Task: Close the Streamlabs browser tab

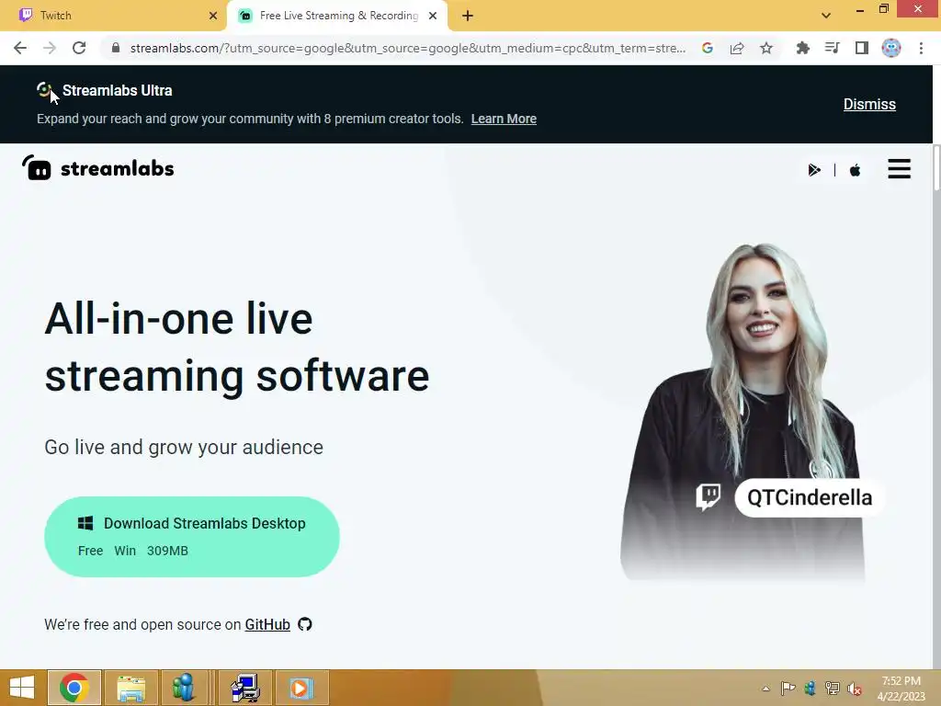Action: pos(433,16)
